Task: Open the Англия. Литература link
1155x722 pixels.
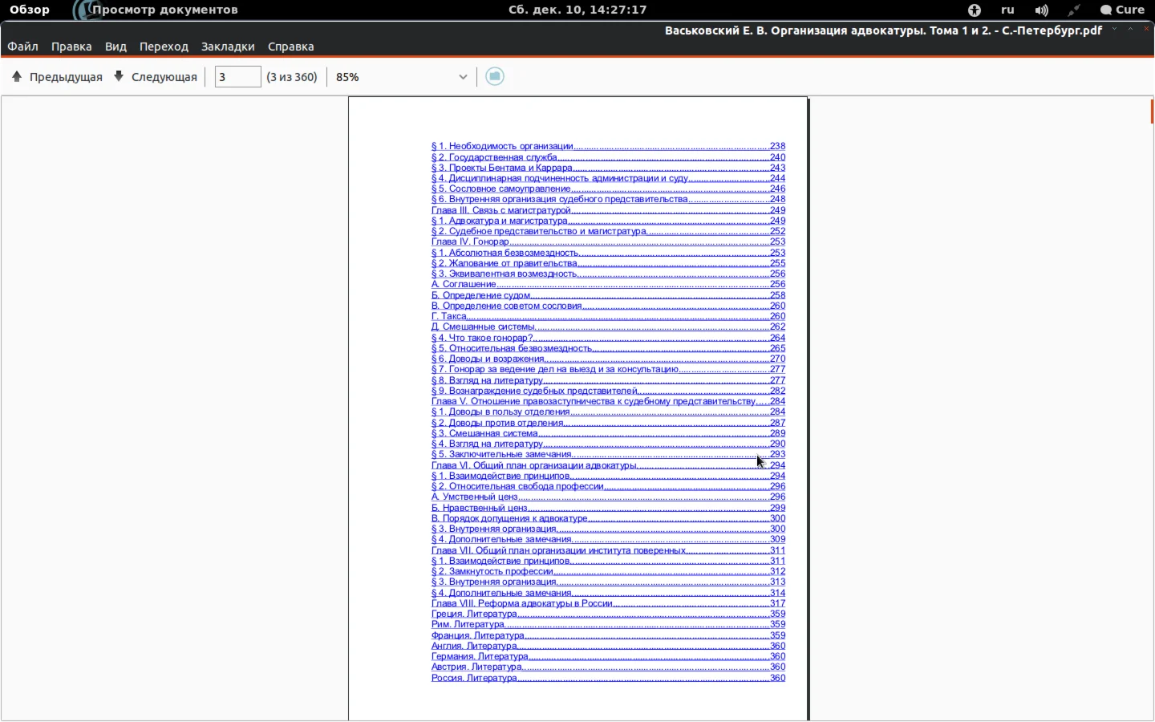Action: [x=474, y=646]
